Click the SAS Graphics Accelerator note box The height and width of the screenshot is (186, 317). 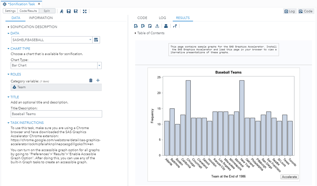(224, 50)
